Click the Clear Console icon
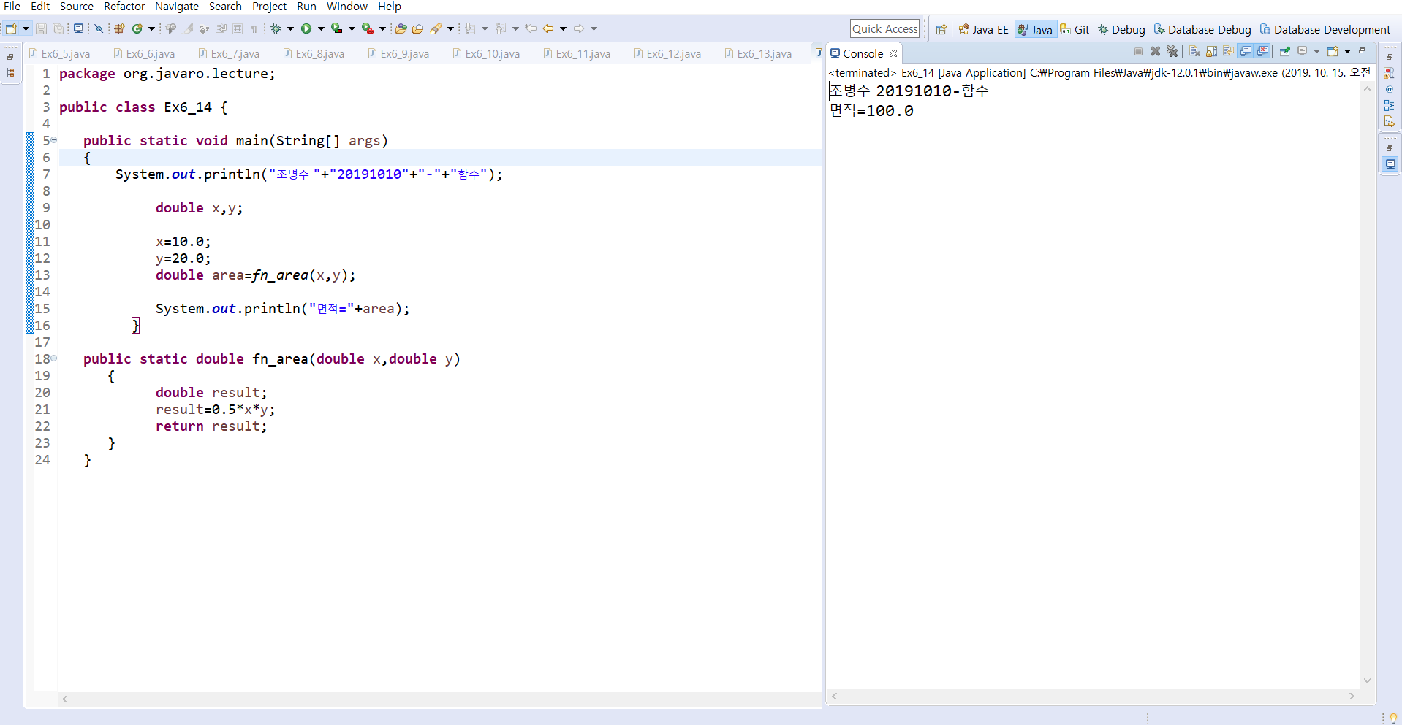 [x=1194, y=51]
